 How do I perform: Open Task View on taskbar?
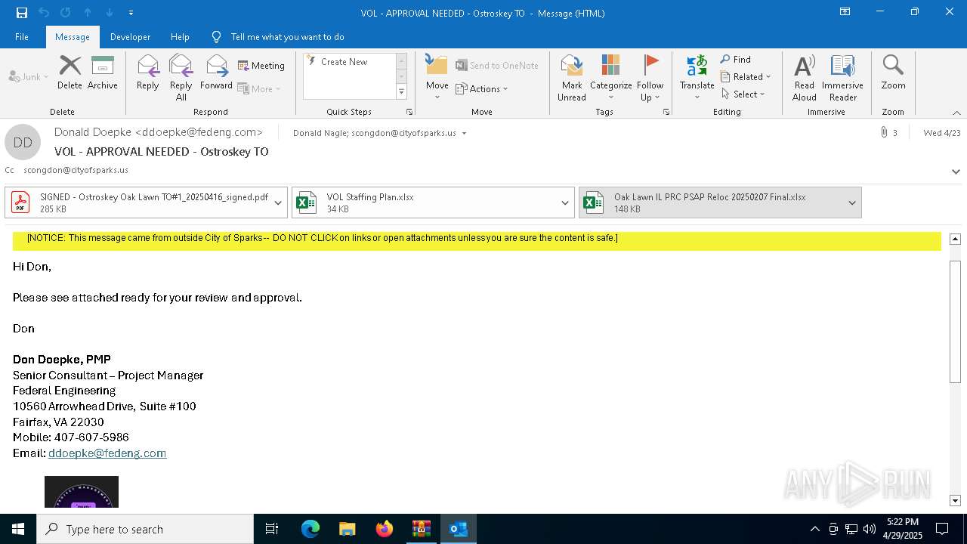(272, 529)
